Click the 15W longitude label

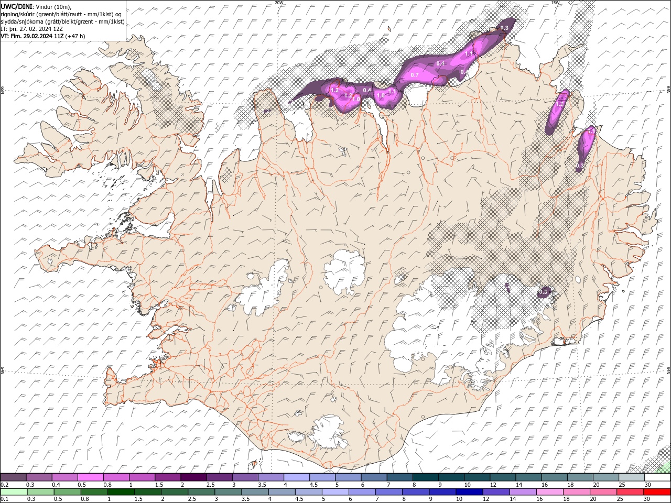click(555, 3)
